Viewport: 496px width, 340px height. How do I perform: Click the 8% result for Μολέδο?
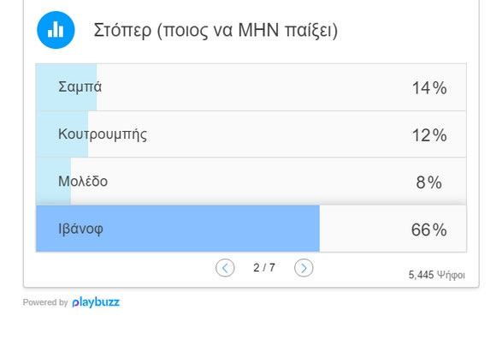tap(429, 182)
